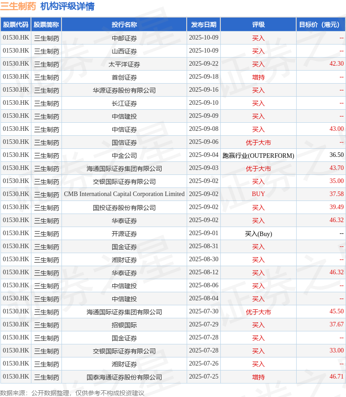Click target price 37.58
346x397 pixels.
point(337,194)
